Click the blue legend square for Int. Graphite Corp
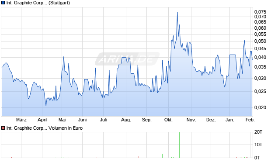Image resolution: width=271 pixels, height=162 pixels. click(3, 3)
